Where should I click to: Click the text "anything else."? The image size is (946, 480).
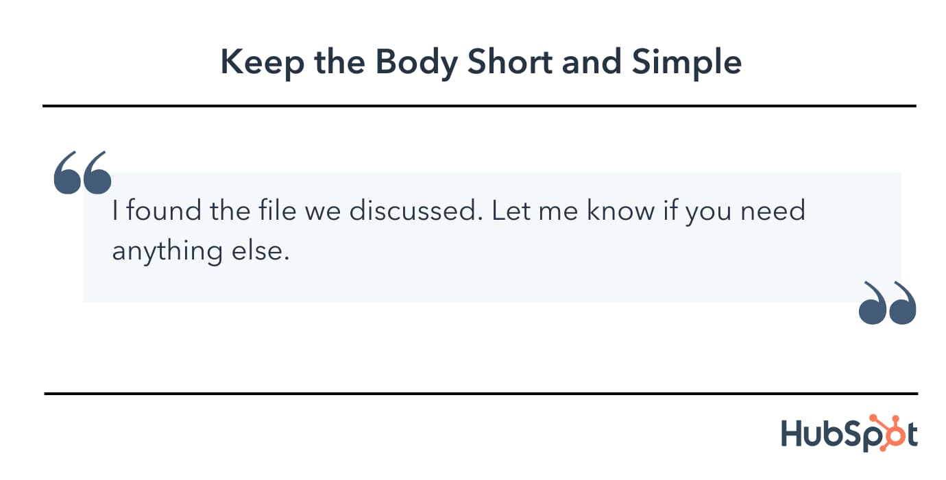coord(198,251)
